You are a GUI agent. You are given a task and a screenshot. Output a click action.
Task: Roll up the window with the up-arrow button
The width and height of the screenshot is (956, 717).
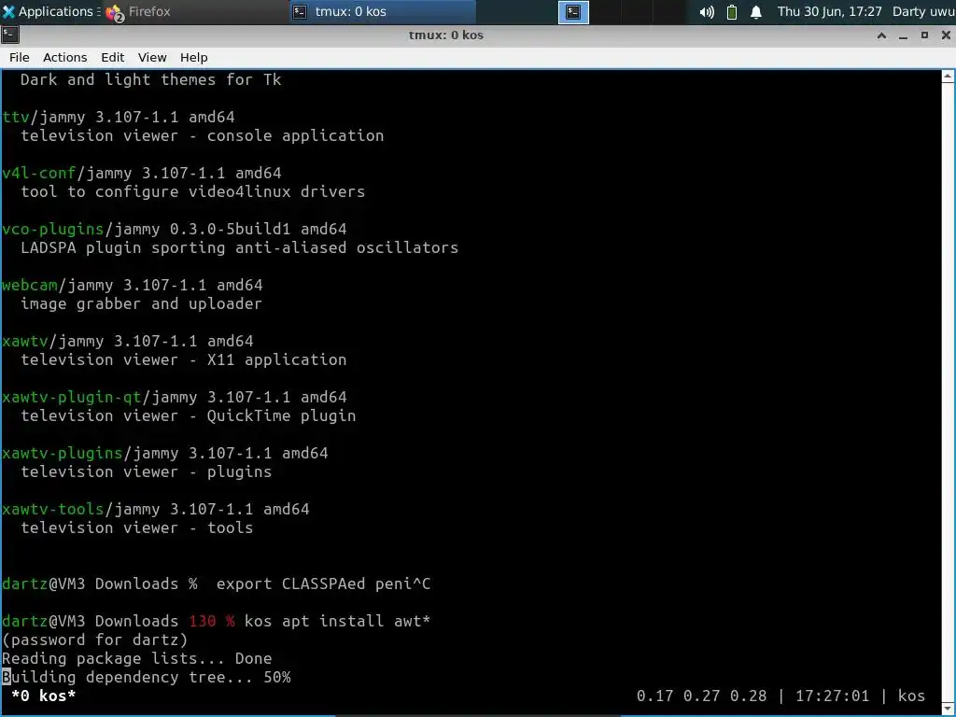[x=881, y=35]
